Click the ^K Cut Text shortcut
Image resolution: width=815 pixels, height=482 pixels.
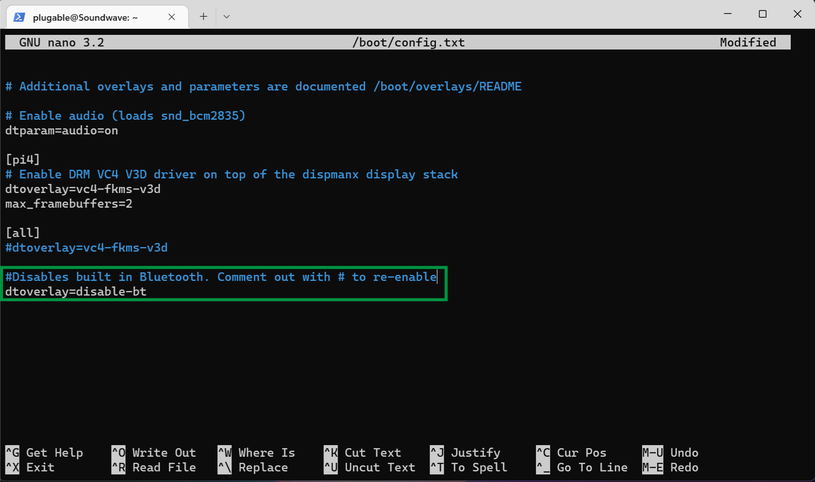[363, 453]
